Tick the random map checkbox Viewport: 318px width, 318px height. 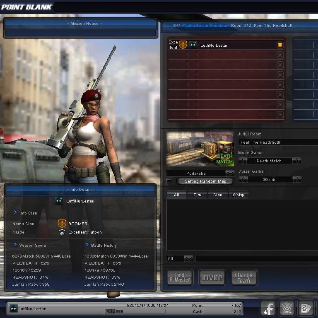coord(169,181)
